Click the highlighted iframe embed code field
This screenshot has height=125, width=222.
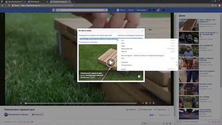(111, 39)
